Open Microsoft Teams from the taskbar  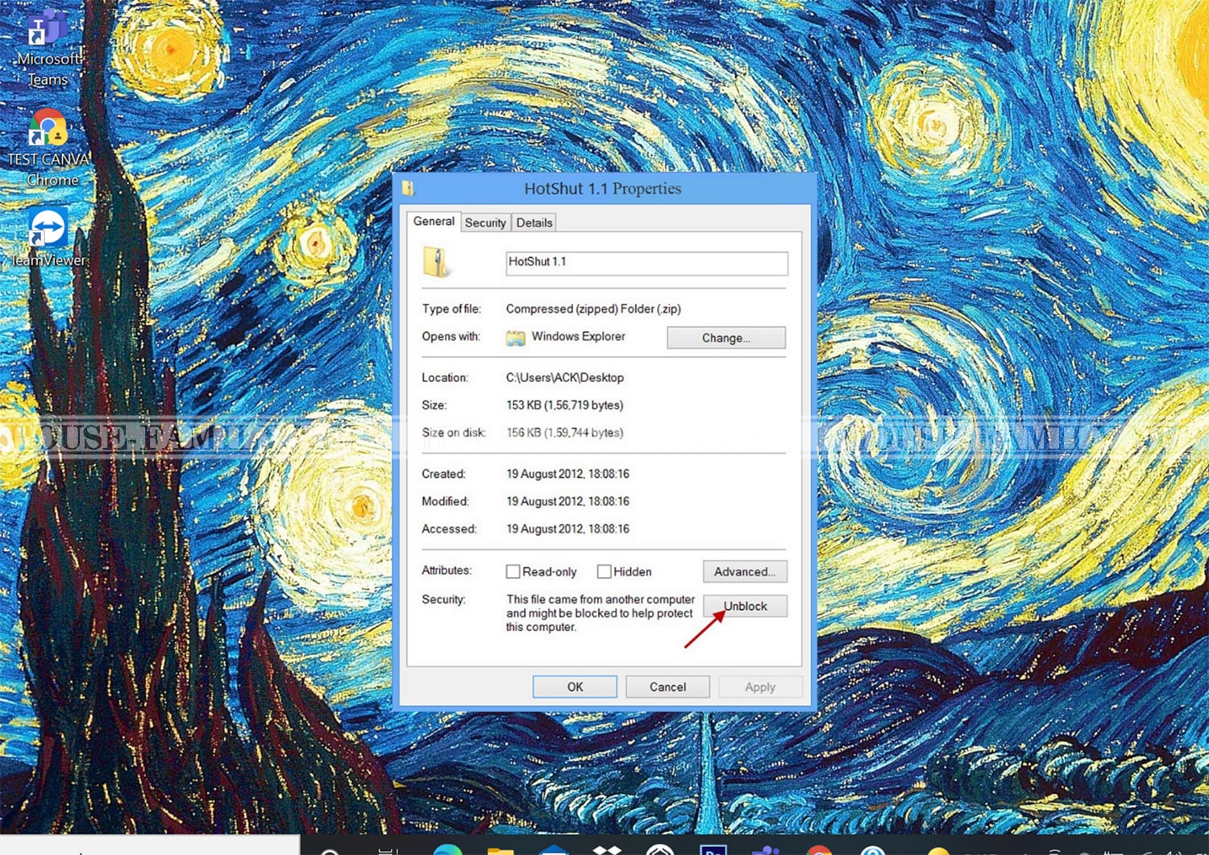pos(766,849)
